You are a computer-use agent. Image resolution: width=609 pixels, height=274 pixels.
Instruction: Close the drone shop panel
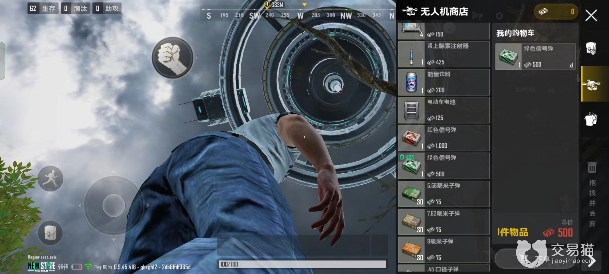click(591, 16)
